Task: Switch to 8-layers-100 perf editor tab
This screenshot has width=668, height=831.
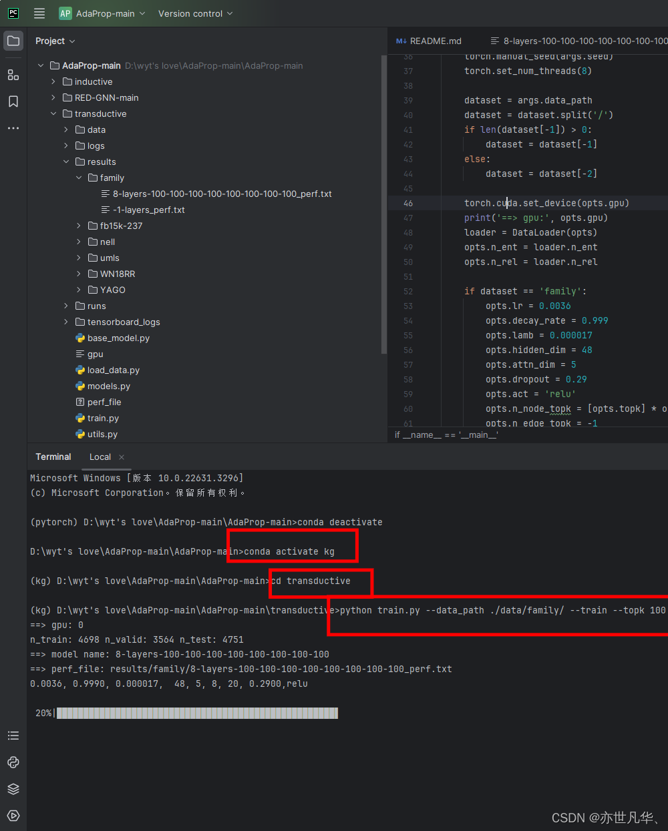Action: [x=578, y=41]
